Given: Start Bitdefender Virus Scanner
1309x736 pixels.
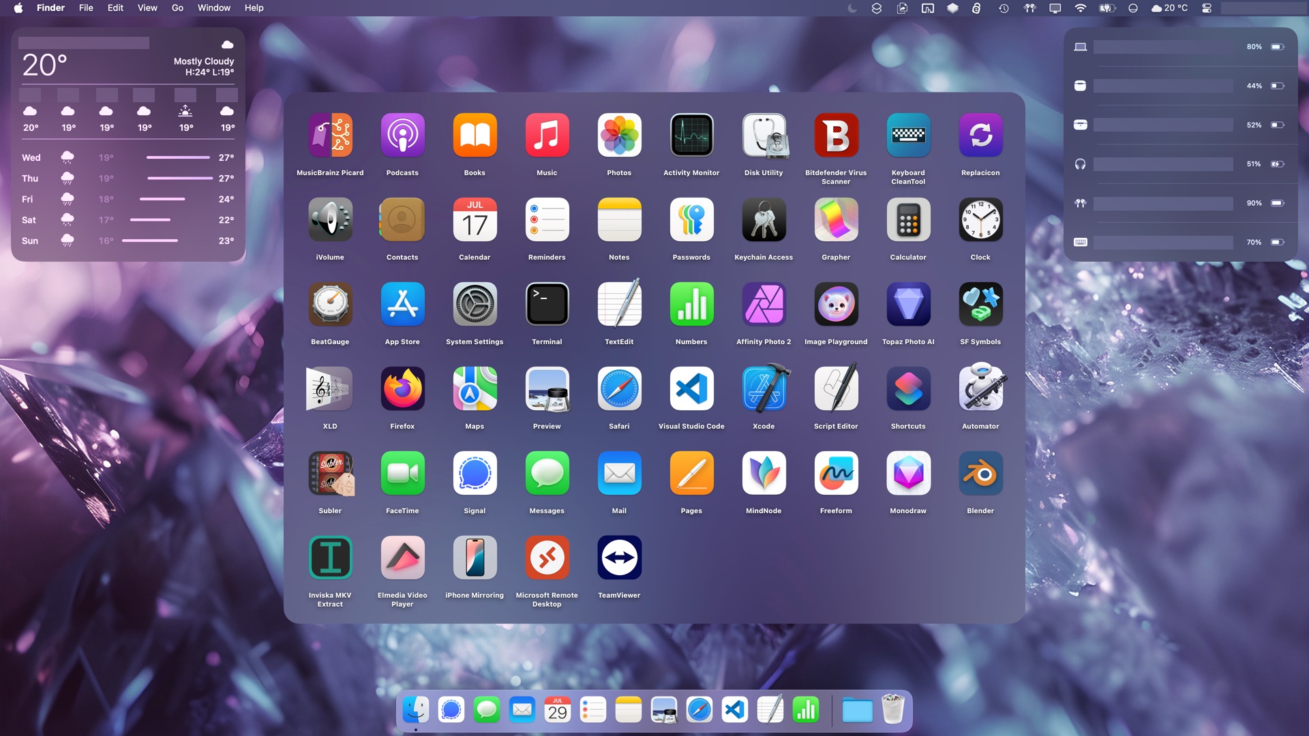Looking at the screenshot, I should pyautogui.click(x=835, y=135).
